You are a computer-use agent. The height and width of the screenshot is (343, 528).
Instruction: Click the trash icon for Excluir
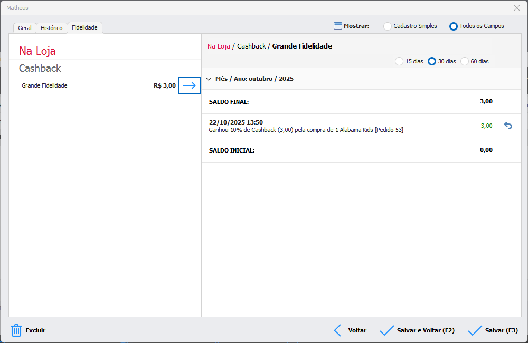click(16, 330)
